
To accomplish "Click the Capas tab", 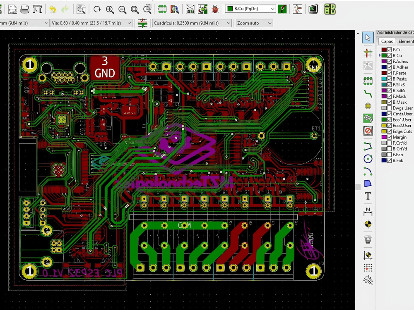I will coord(388,42).
